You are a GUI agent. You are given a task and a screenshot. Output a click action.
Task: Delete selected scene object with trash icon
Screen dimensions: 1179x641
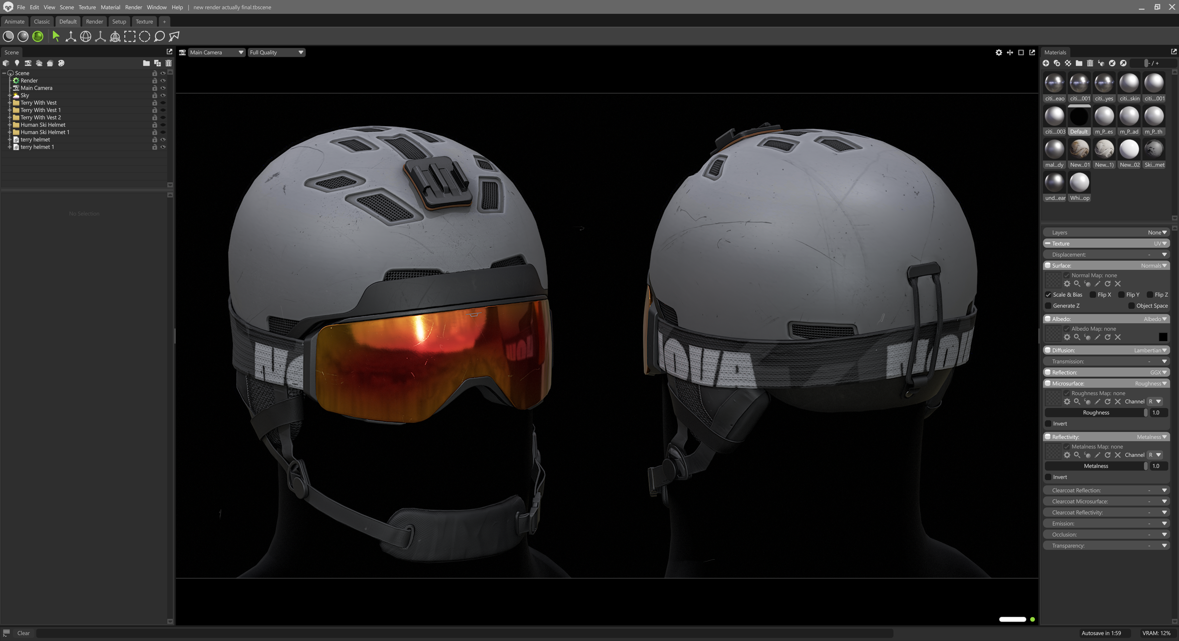tap(169, 63)
